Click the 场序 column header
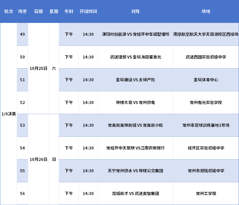 point(22,12)
